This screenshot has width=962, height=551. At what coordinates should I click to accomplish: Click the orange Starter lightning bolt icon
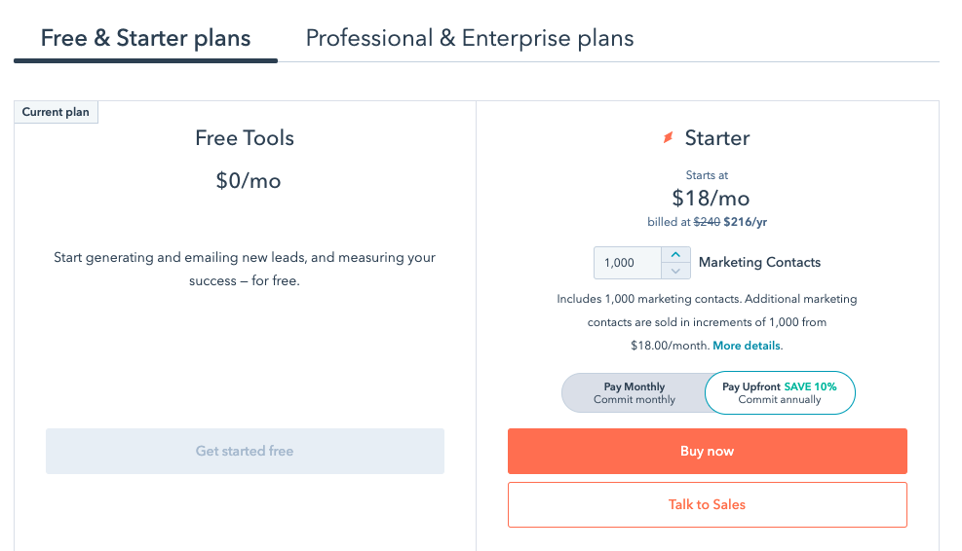(668, 138)
